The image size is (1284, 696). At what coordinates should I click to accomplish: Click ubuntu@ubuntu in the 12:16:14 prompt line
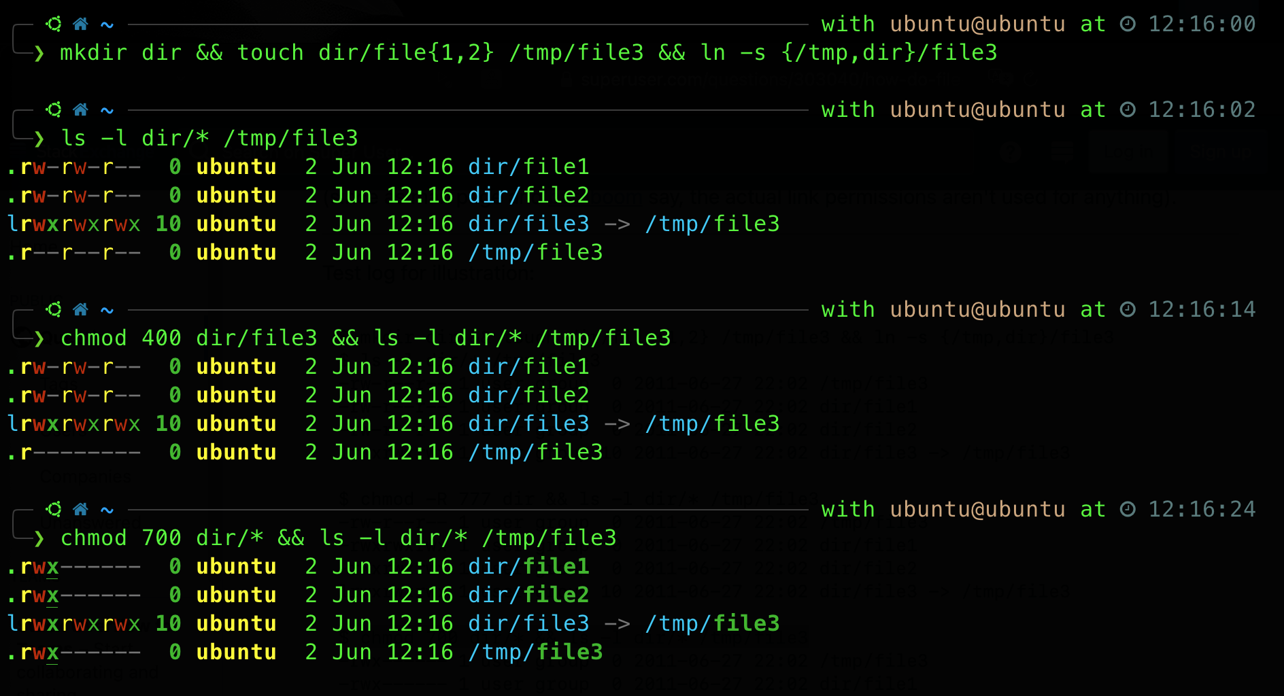tap(977, 310)
